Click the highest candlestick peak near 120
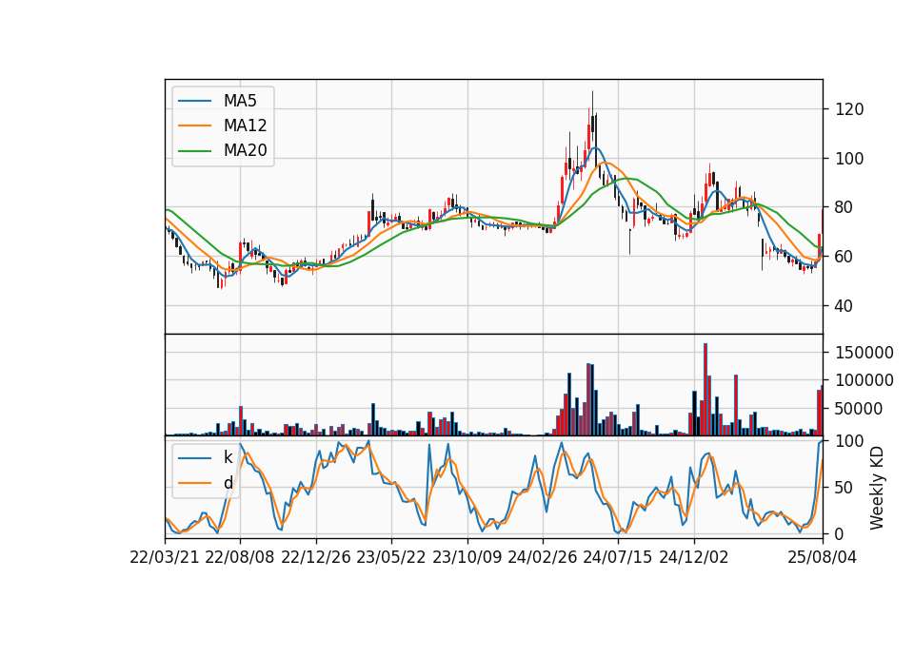This screenshot has height=656, width=914. point(593,114)
